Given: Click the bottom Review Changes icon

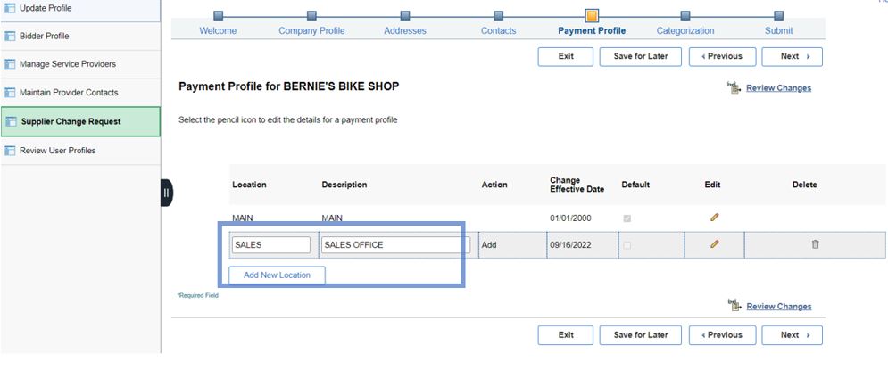Looking at the screenshot, I should coord(734,306).
